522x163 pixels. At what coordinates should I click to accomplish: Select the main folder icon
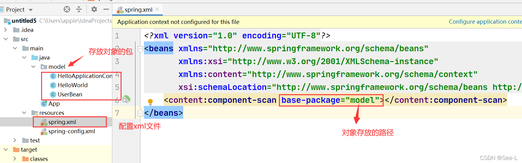pos(25,48)
